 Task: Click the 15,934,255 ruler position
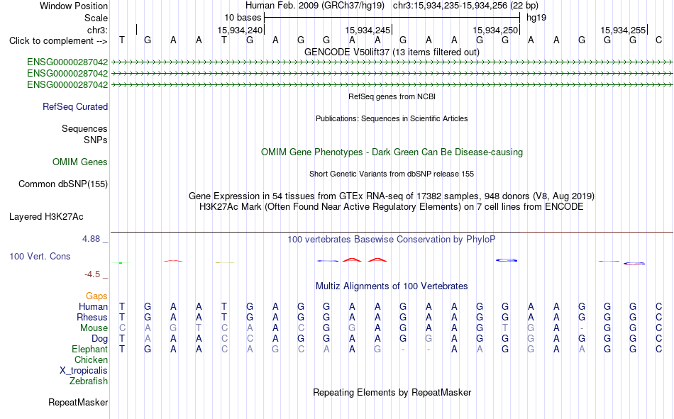623,30
